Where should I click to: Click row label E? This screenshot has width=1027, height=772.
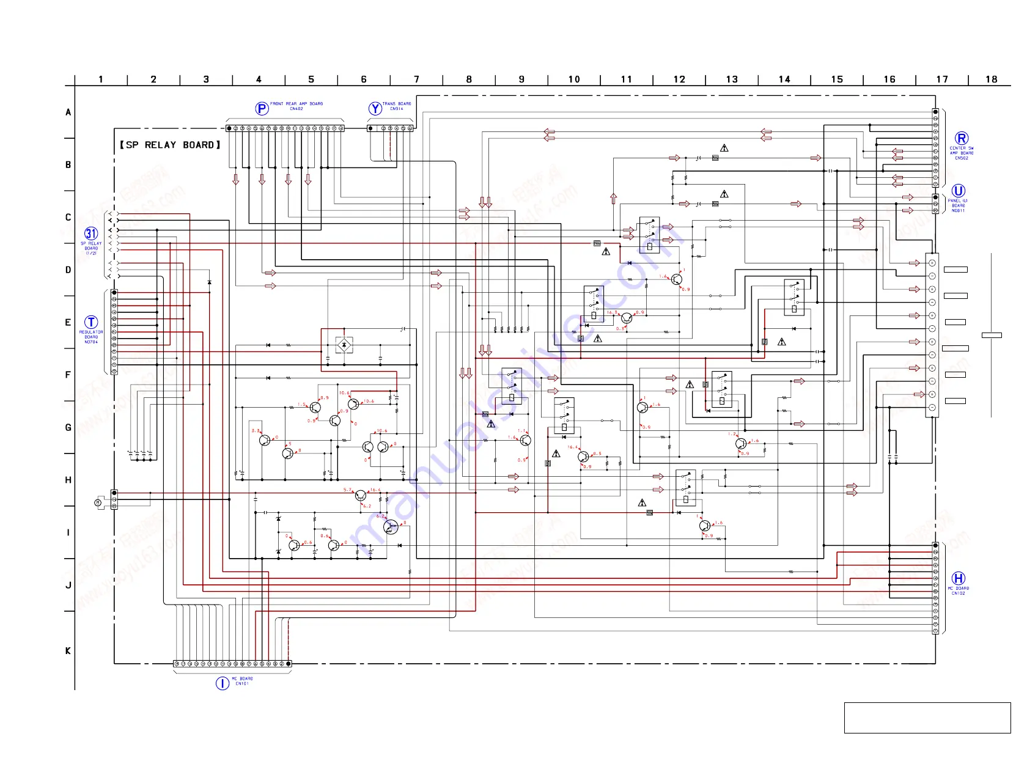point(68,323)
